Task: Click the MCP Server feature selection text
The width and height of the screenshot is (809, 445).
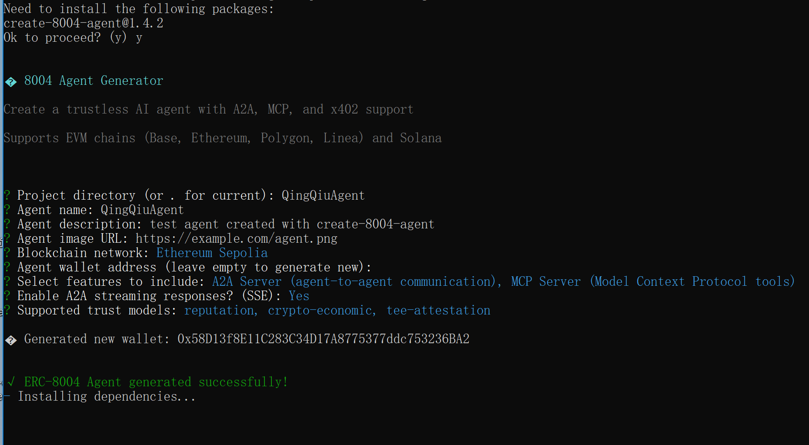Action: tap(652, 281)
